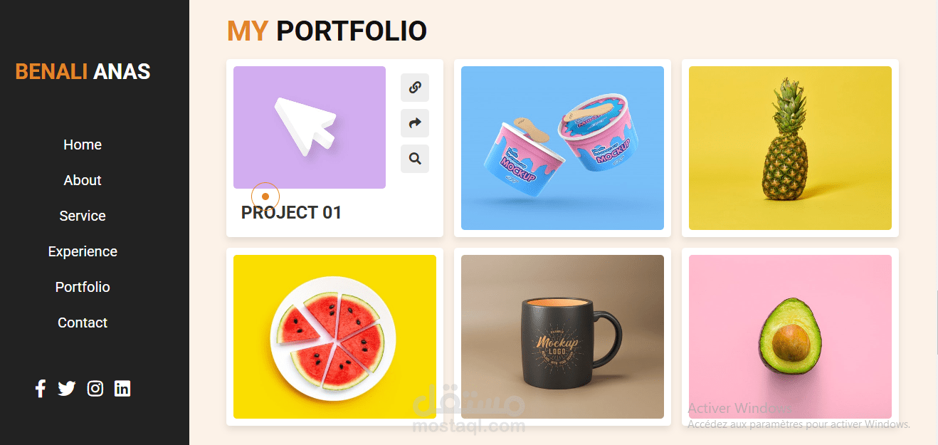Image resolution: width=938 pixels, height=445 pixels.
Task: Go to Home in sidebar menu
Action: [x=83, y=145]
